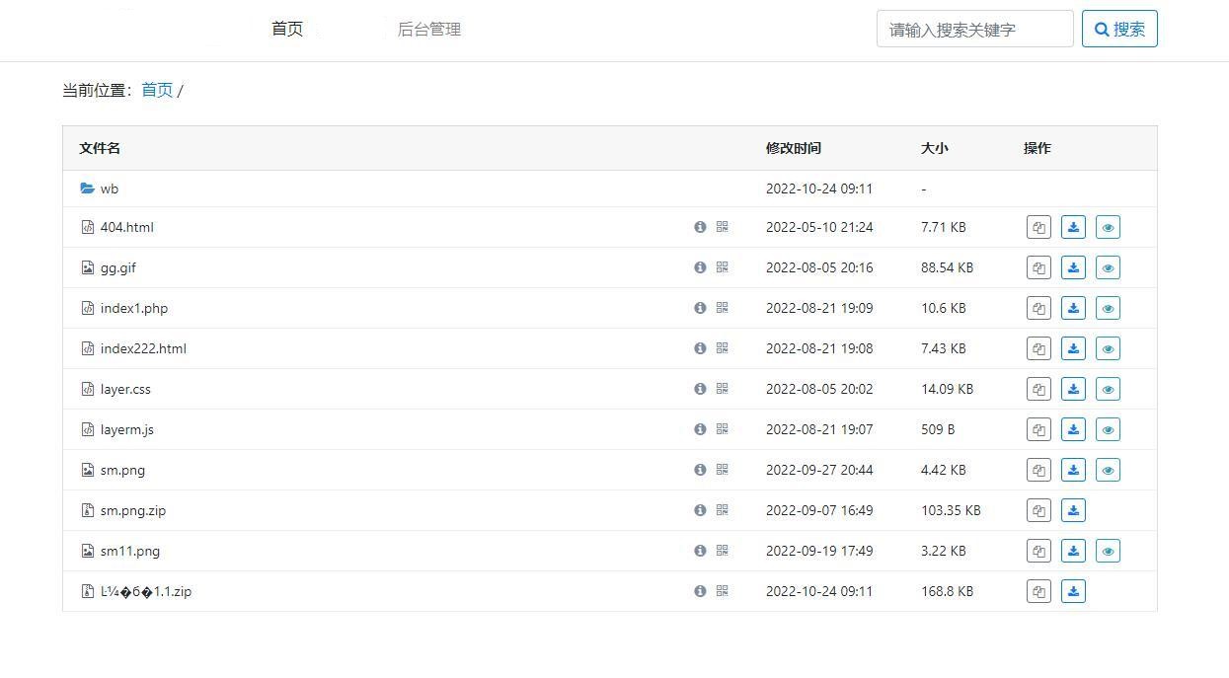Open file info for layer.css

coord(699,389)
